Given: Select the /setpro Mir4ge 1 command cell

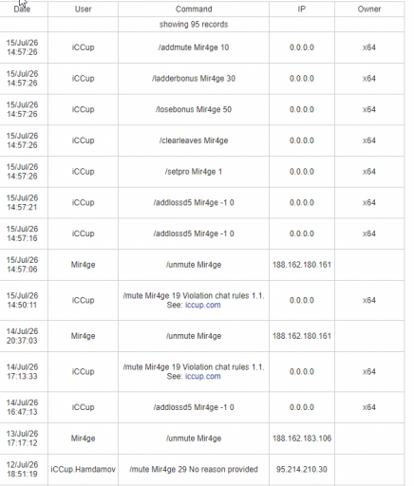Looking at the screenshot, I should coord(194,172).
